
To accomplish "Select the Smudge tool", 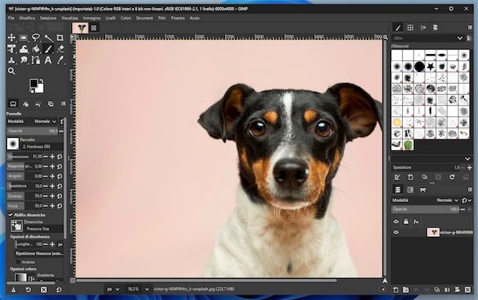I will [x=24, y=60].
